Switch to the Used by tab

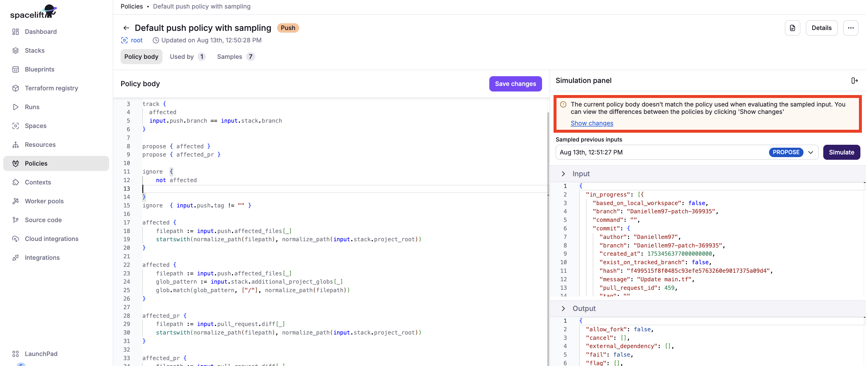click(x=187, y=57)
